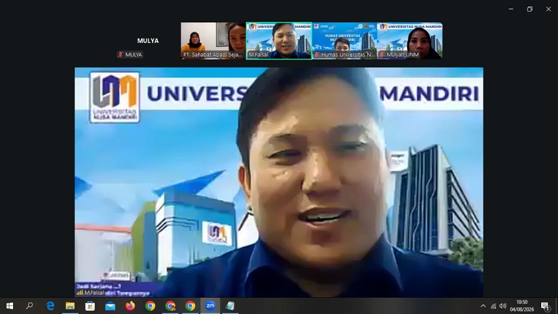Expand the hidden system tray icons
Screen dimensions: 558x314
[483, 306]
